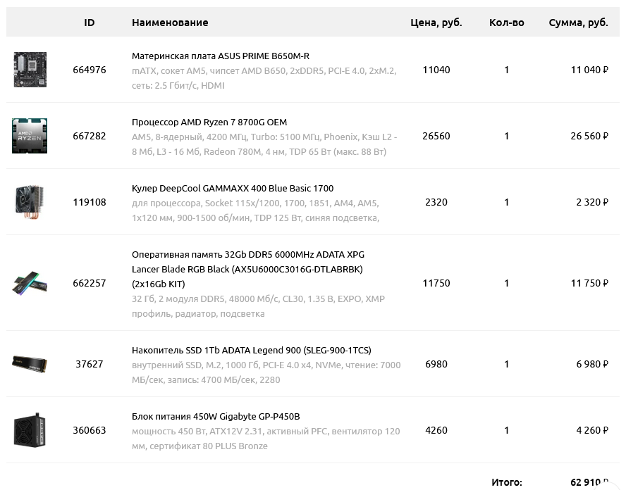This screenshot has height=490, width=626.
Task: Open Материнская плата ASUS PRIME B650M-R link
Action: (x=221, y=56)
